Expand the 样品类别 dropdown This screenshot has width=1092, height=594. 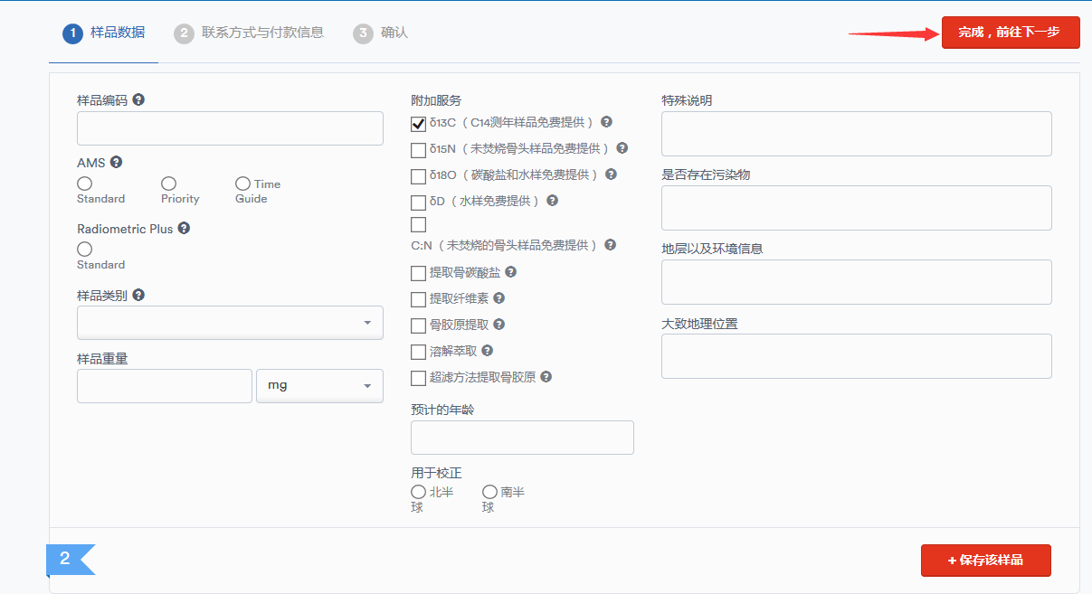(230, 323)
